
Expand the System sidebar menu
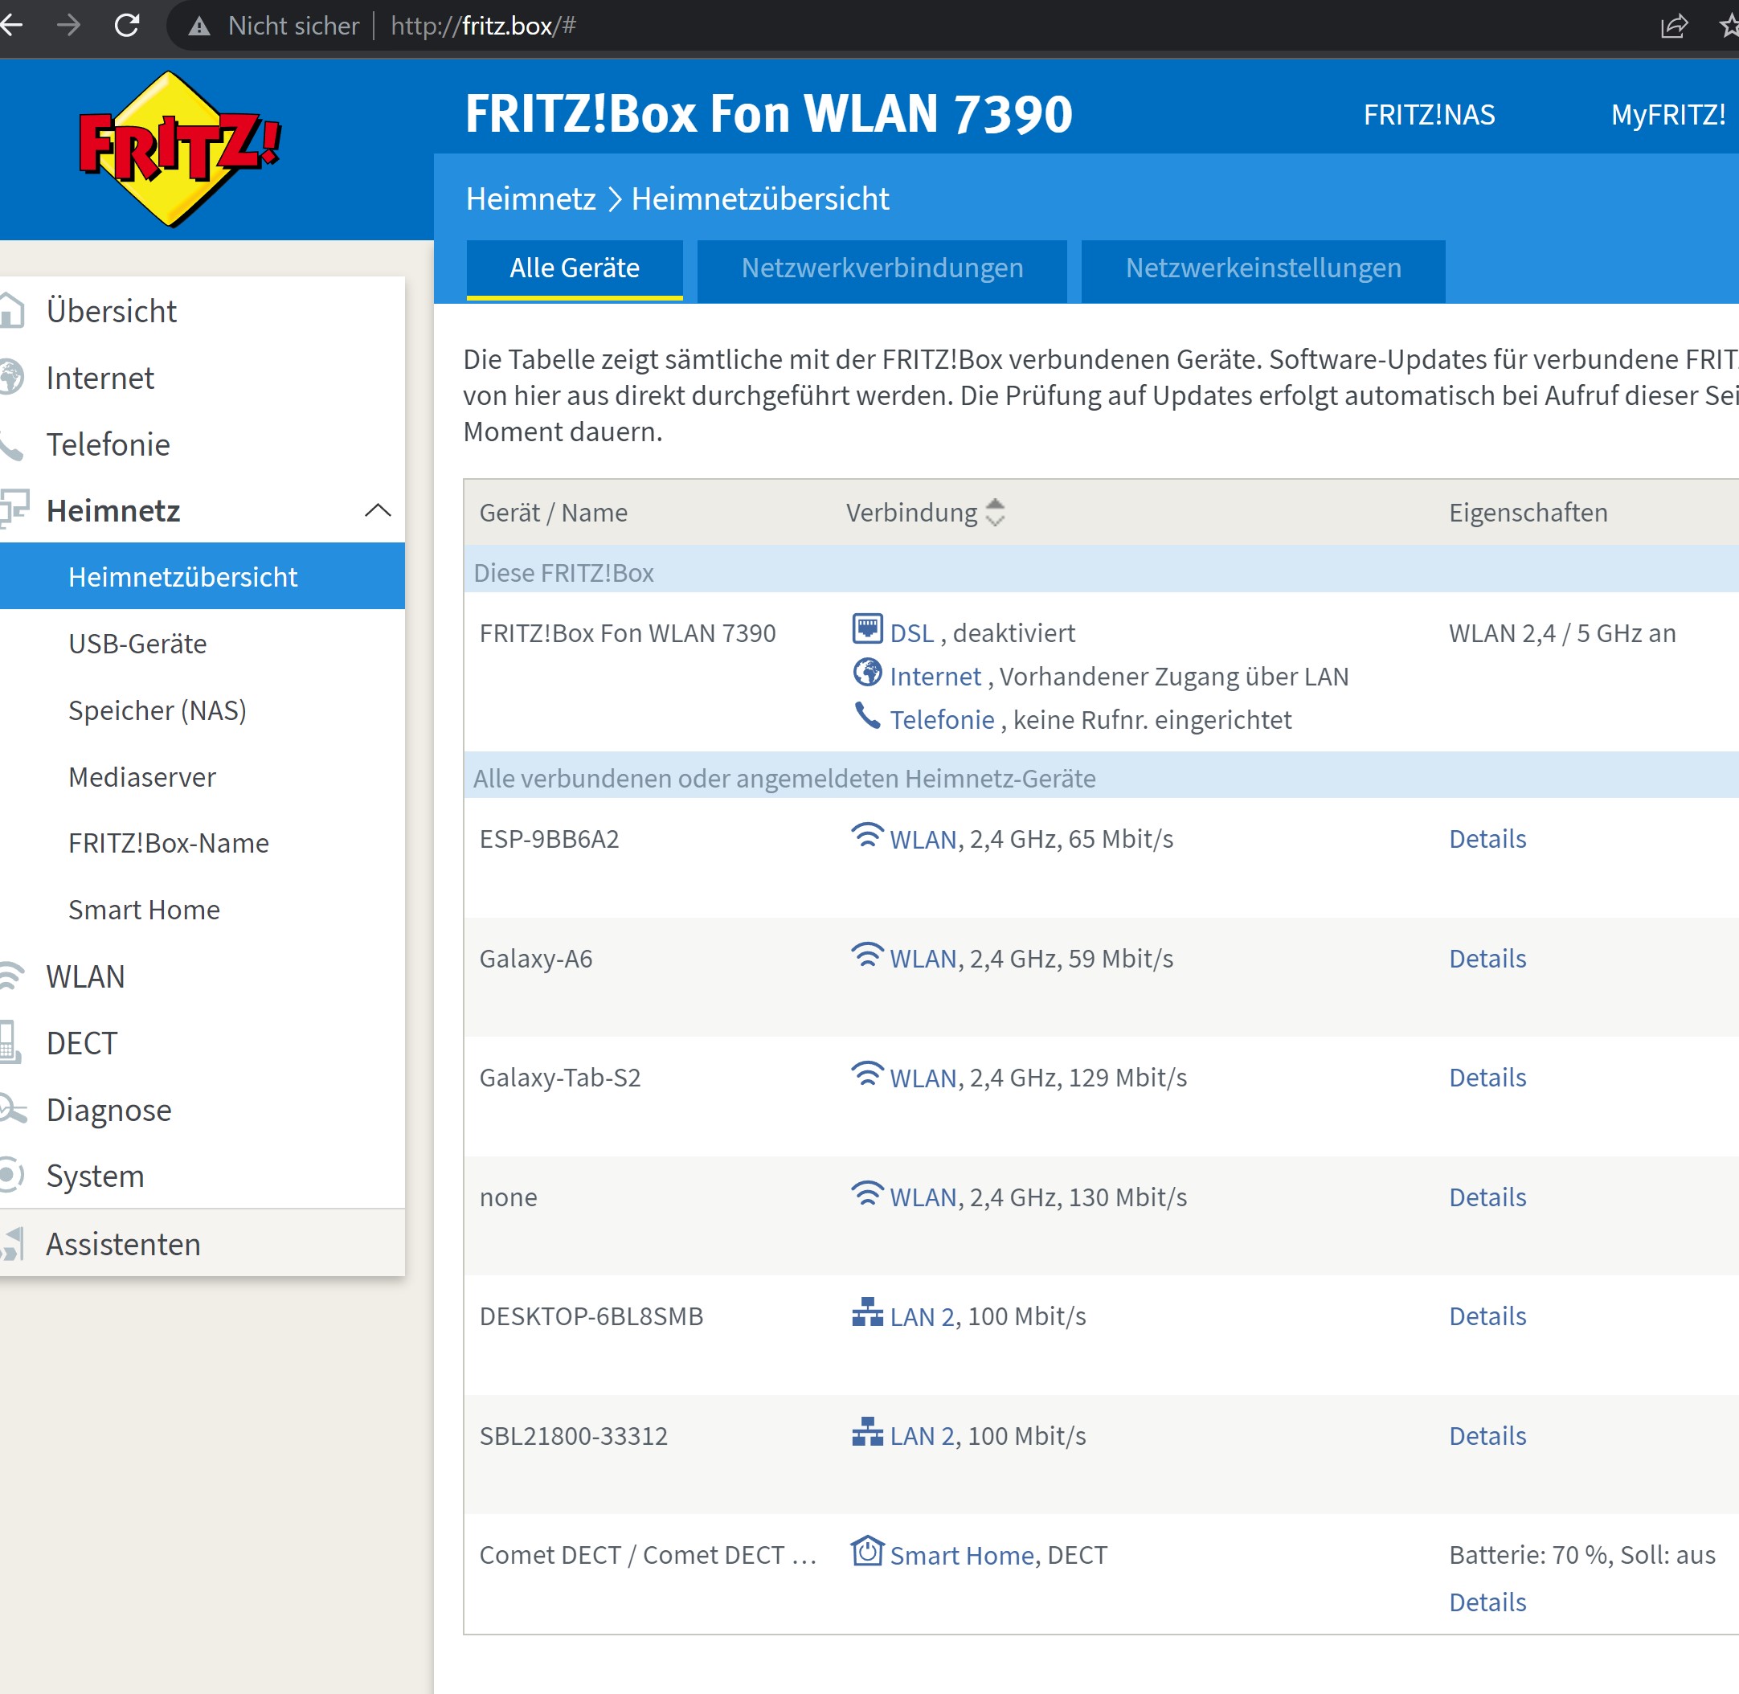[94, 1176]
